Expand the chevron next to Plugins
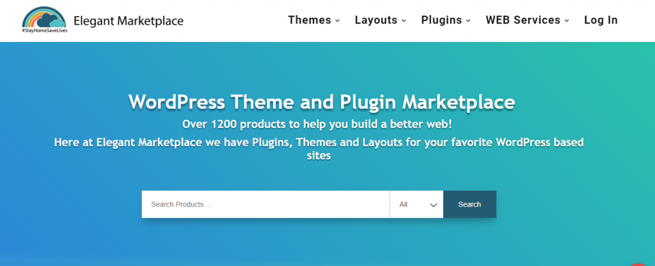 tap(468, 20)
